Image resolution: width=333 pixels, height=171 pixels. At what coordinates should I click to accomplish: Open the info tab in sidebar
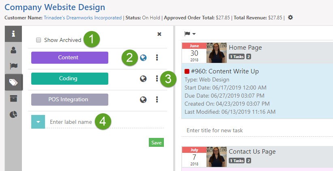[13, 33]
